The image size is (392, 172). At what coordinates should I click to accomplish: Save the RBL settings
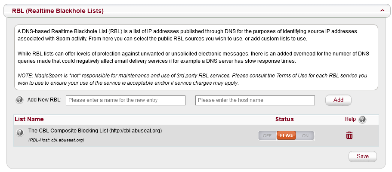pos(362,157)
